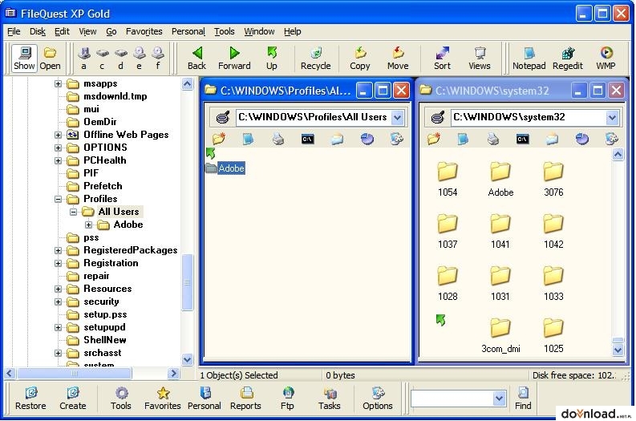Launch Regedit from the toolbar
This screenshot has height=421, width=636.
(x=568, y=59)
